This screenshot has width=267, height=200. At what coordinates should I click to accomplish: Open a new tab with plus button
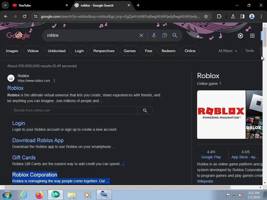click(138, 5)
